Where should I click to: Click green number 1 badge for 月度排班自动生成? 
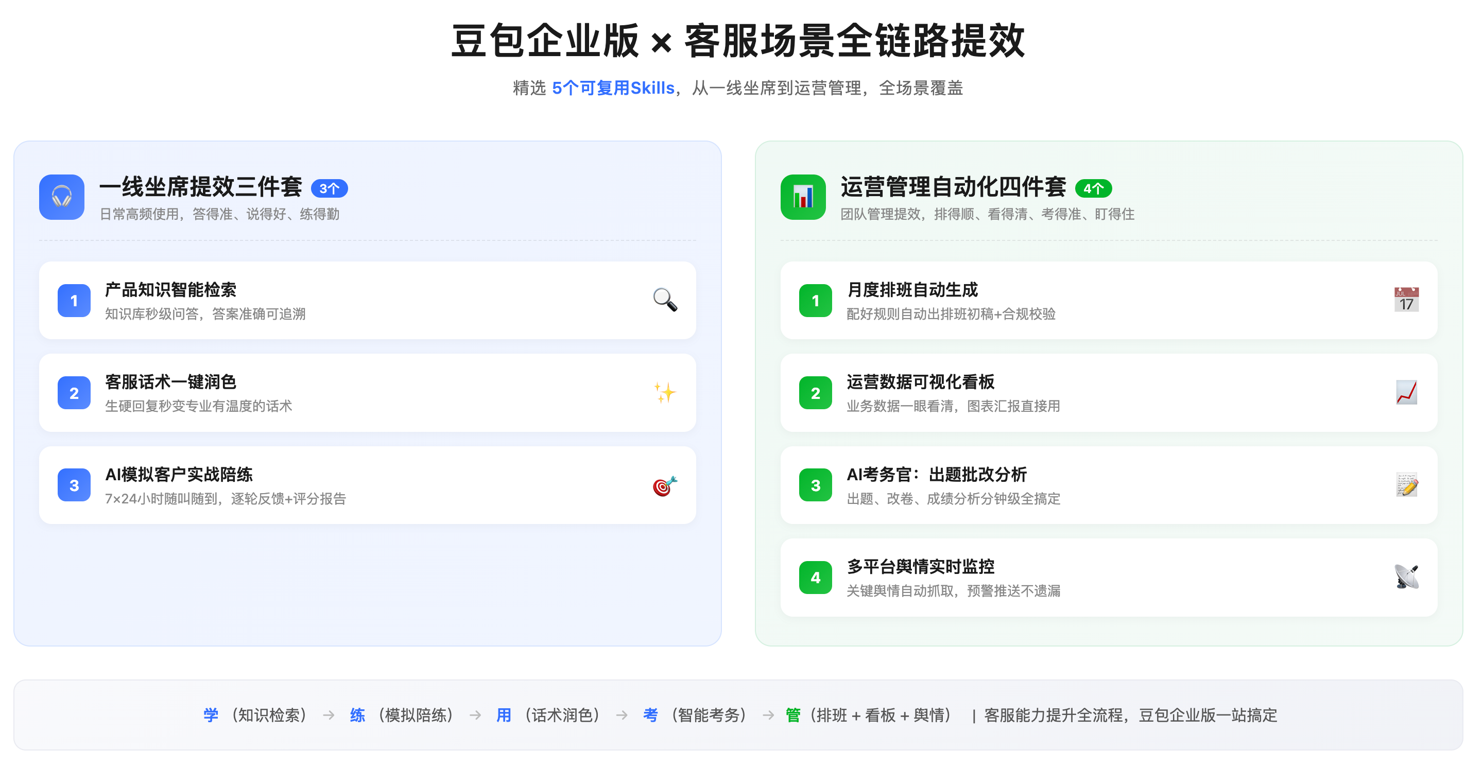coord(815,300)
